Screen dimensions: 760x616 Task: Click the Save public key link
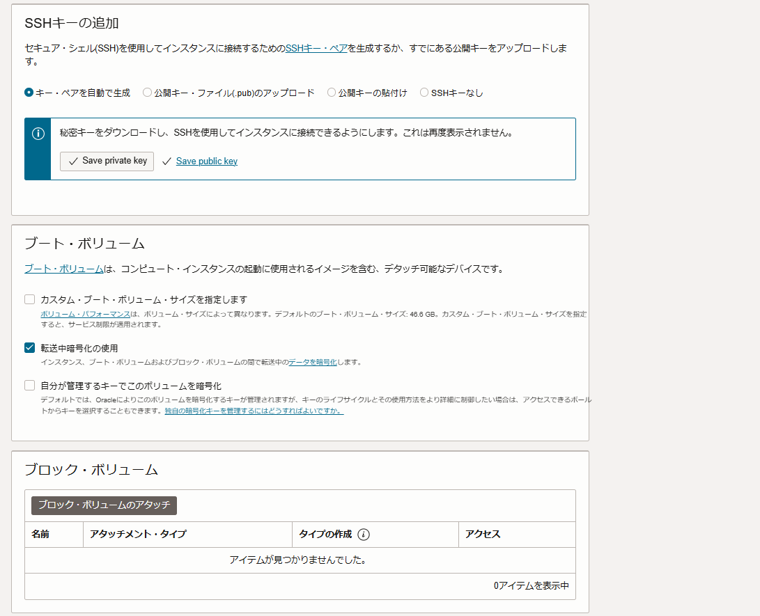[206, 161]
